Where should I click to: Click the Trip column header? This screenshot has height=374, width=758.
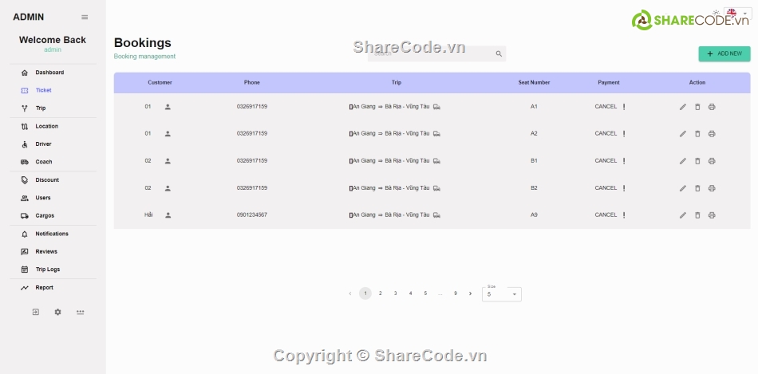pyautogui.click(x=397, y=83)
